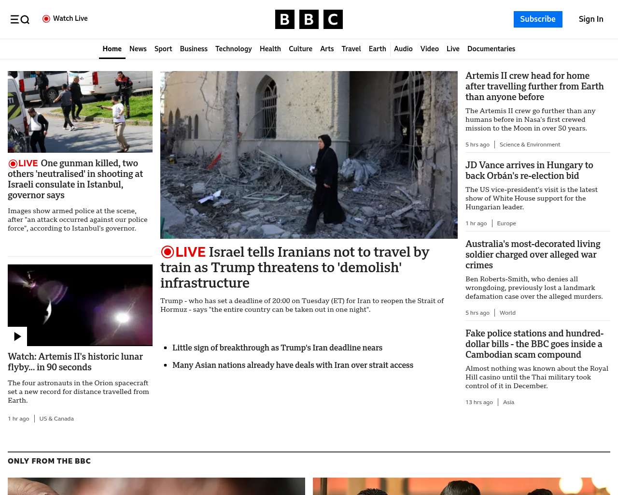Image resolution: width=618 pixels, height=495 pixels.
Task: Open the rubble photo with walking woman
Action: click(309, 155)
